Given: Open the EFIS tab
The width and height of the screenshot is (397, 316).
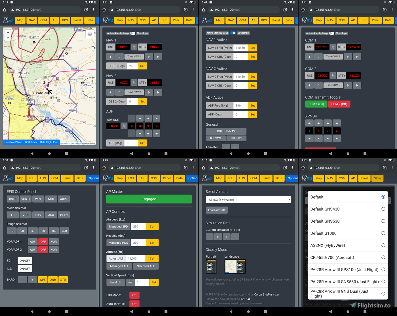Looking at the screenshot, I should click(x=43, y=178).
